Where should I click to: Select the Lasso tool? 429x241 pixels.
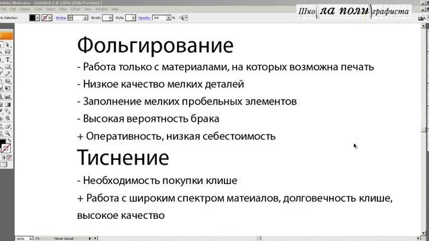pos(8,52)
